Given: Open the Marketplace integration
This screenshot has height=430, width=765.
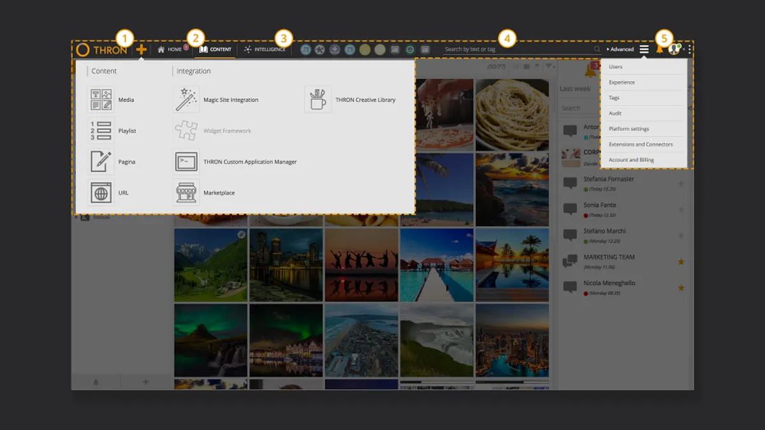Looking at the screenshot, I should [x=205, y=192].
